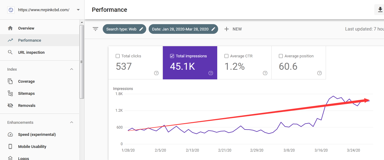Click the 60.6 average position value

tap(288, 66)
